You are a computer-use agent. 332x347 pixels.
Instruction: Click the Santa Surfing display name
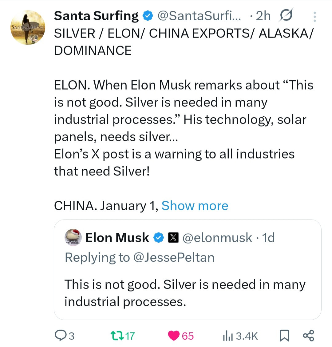point(96,16)
